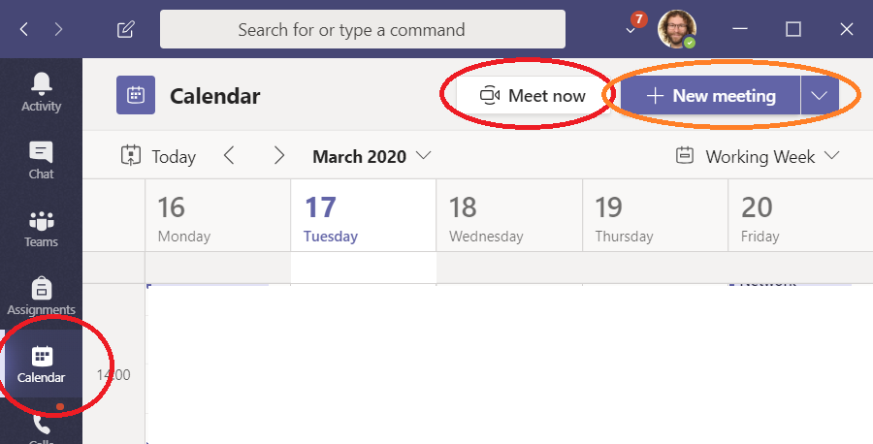Expand the New meeting dropdown arrow
The height and width of the screenshot is (444, 873).
tap(820, 96)
